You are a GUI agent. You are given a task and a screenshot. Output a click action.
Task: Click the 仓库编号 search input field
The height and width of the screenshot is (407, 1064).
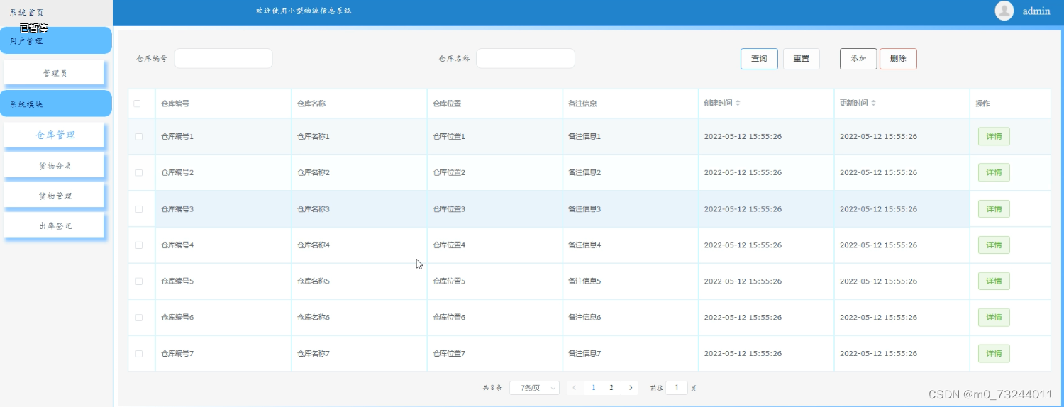223,59
